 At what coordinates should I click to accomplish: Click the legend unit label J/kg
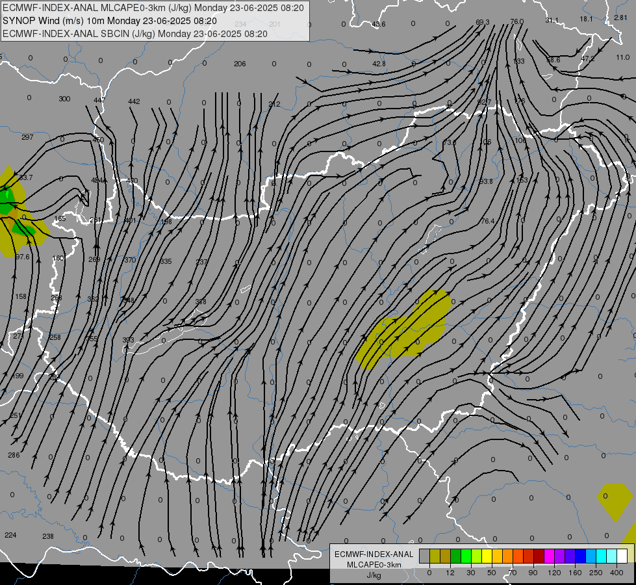pyautogui.click(x=374, y=575)
